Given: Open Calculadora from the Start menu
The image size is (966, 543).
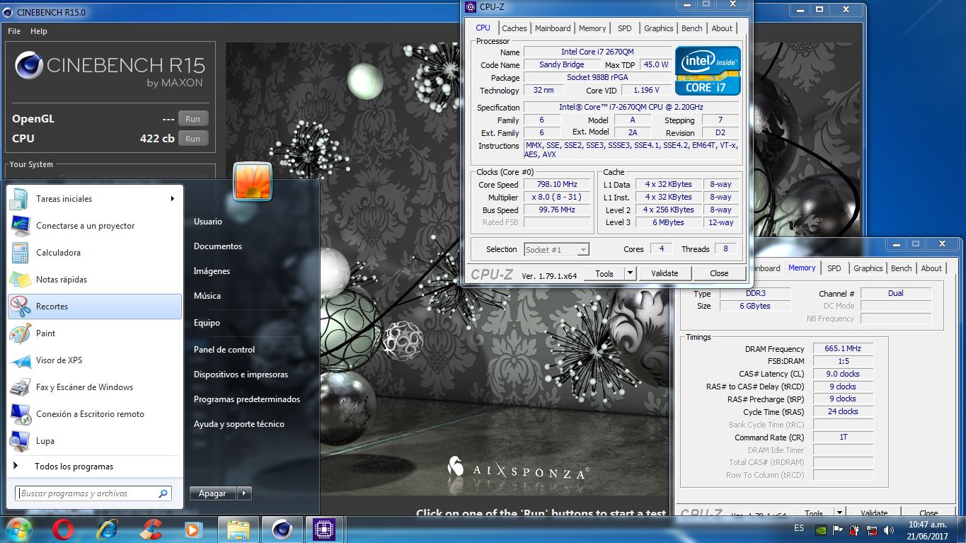Looking at the screenshot, I should pyautogui.click(x=95, y=253).
